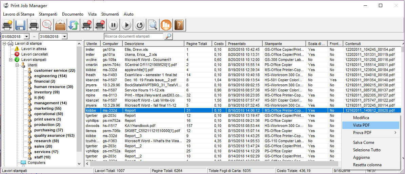Select the human resource (30) tree item
The width and height of the screenshot is (405, 174).
(x=54, y=87)
